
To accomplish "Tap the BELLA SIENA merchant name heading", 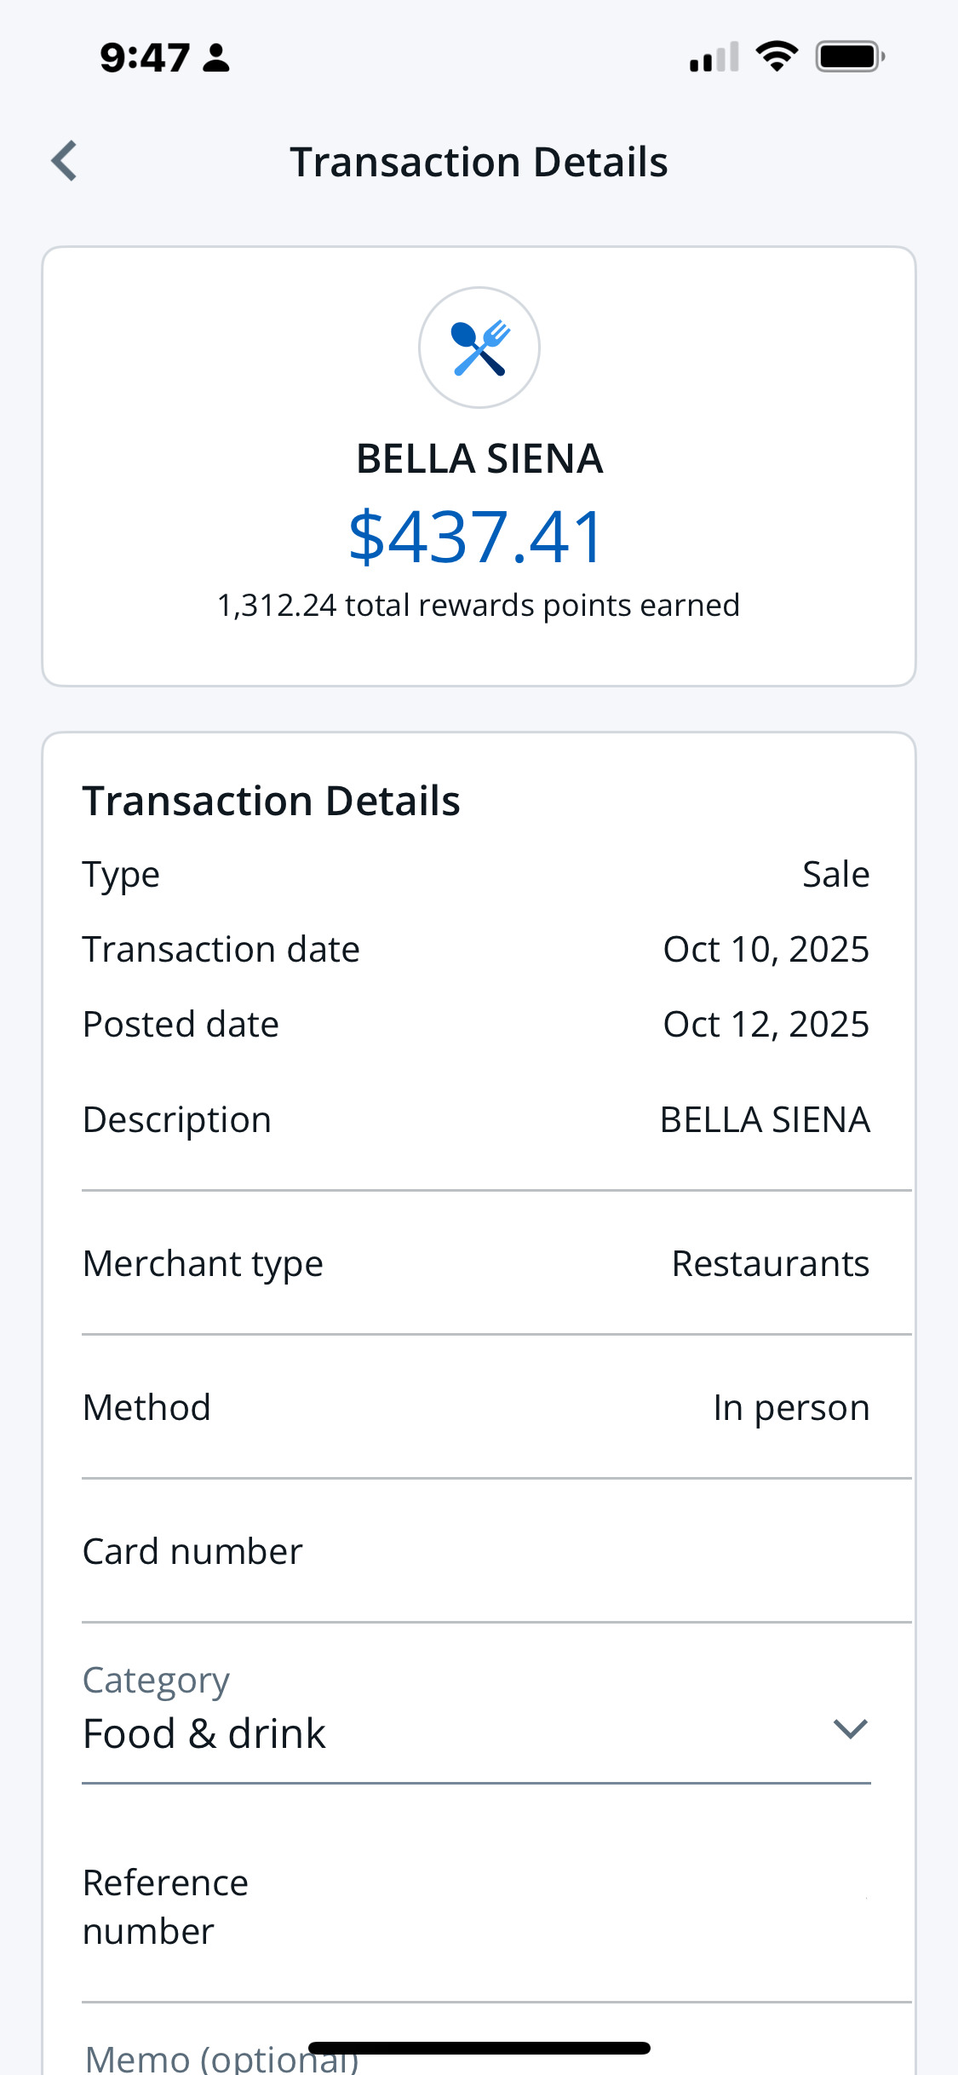I will coord(479,459).
